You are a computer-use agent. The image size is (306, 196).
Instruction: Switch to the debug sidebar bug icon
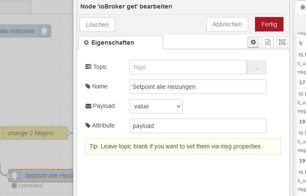302,7
